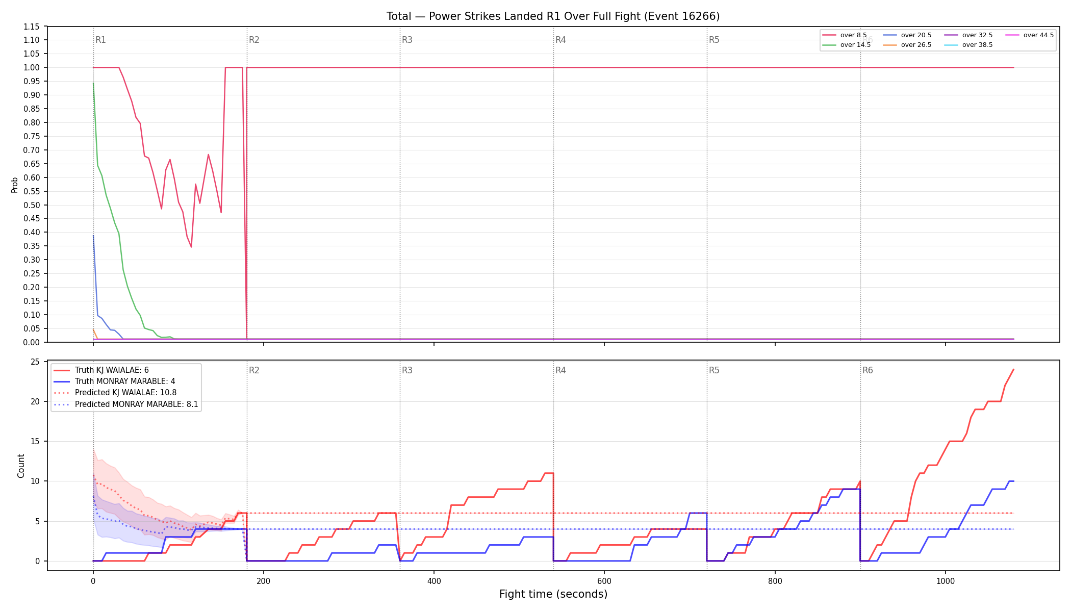Click the 20 tick on Count axis

35,401
